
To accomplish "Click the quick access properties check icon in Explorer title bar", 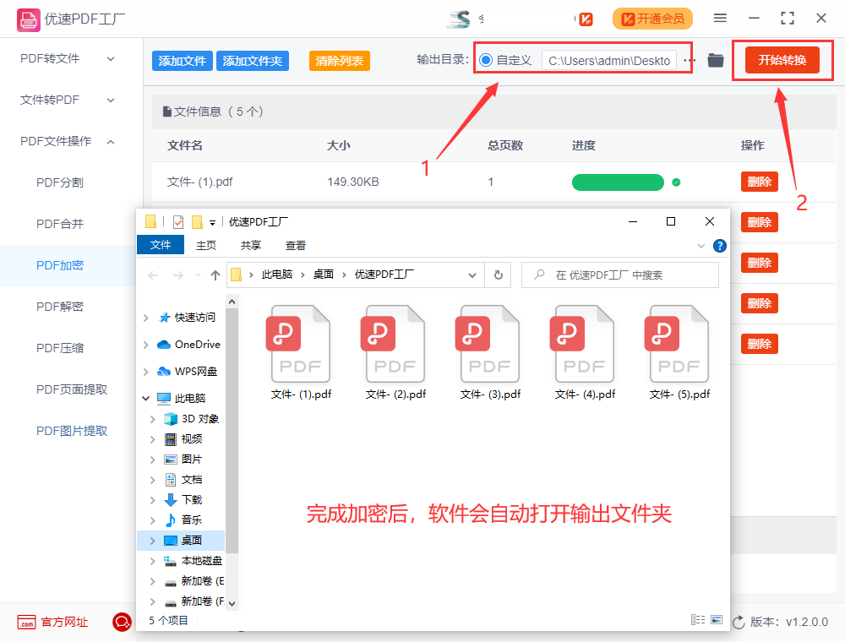I will 178,222.
